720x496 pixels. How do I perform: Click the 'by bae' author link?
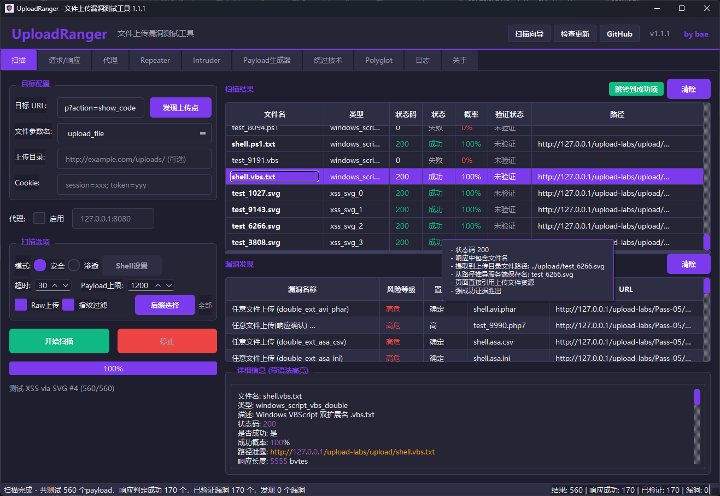[x=696, y=34]
